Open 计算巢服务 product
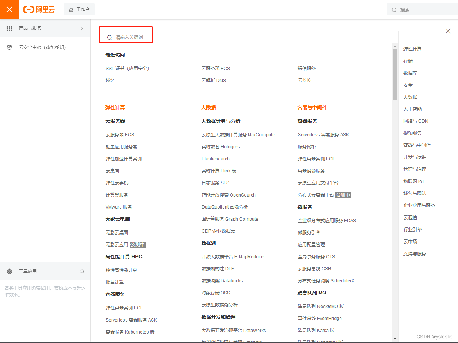This screenshot has height=343, width=458. coord(117,195)
